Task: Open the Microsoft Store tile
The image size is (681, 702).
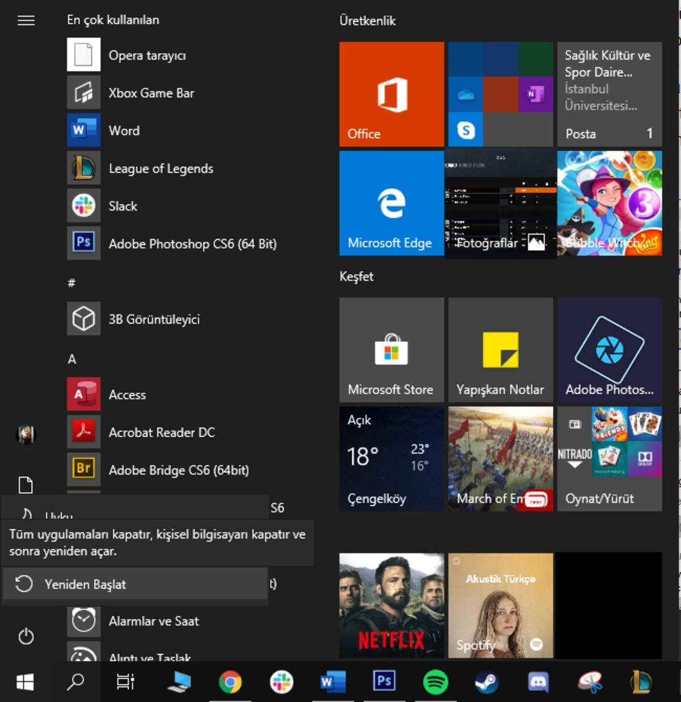Action: 392,350
